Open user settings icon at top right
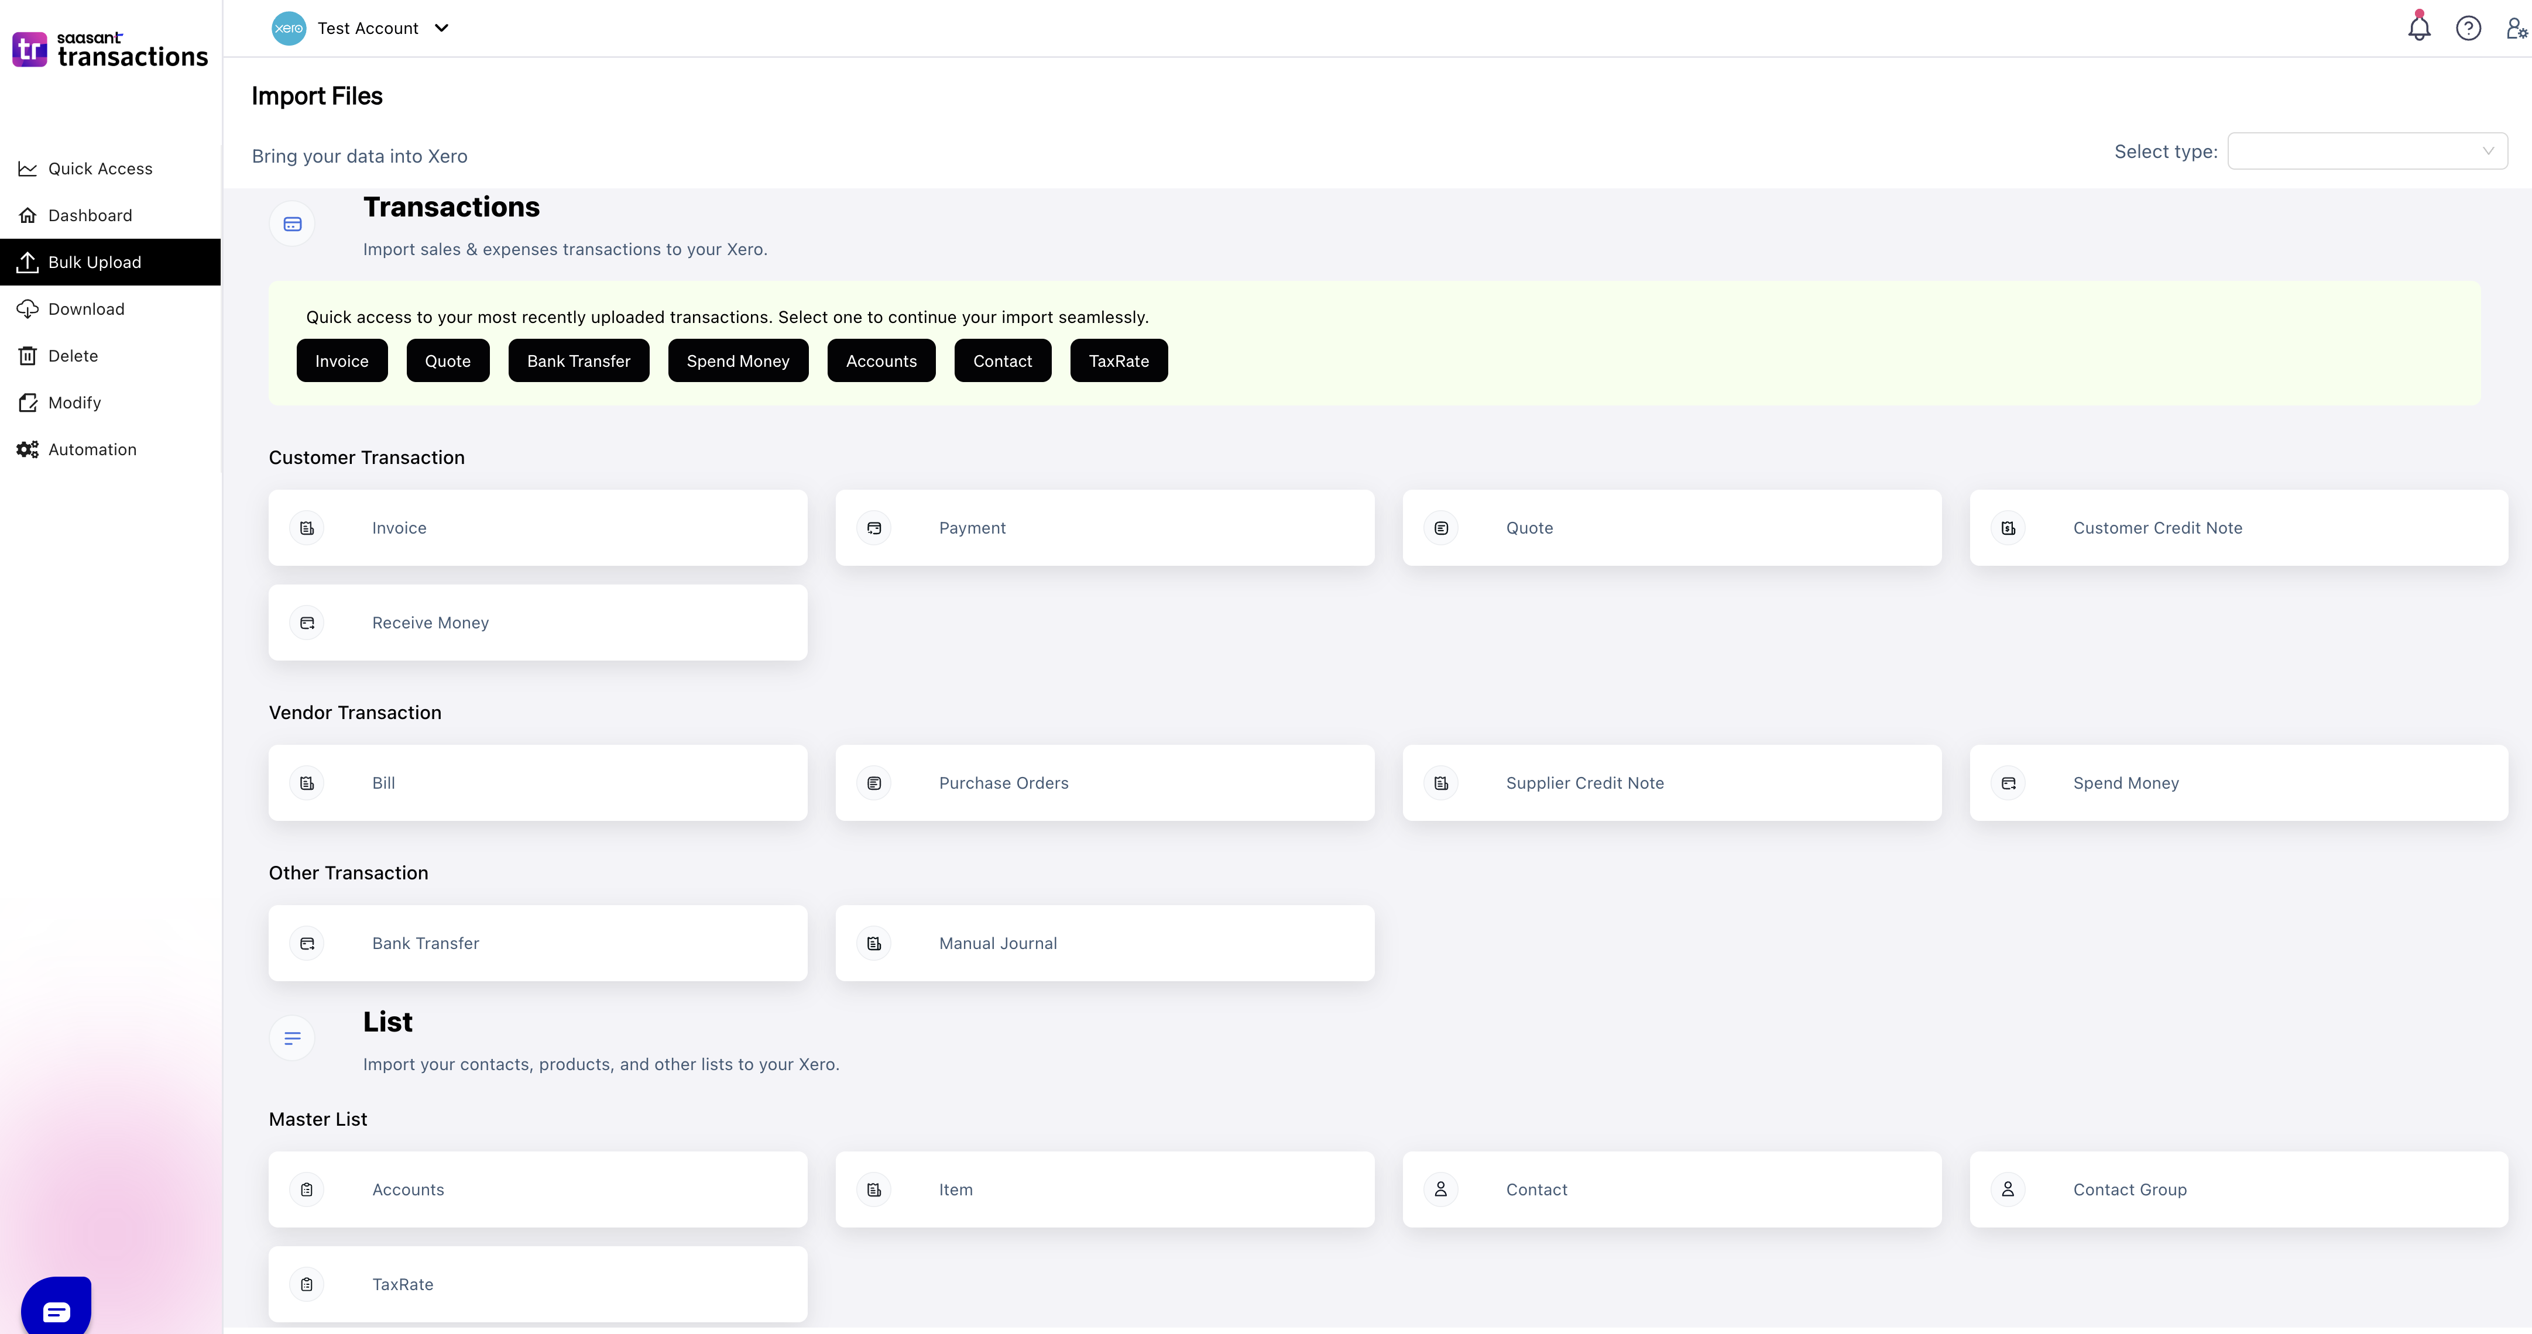Viewport: 2532px width, 1334px height. pyautogui.click(x=2516, y=29)
